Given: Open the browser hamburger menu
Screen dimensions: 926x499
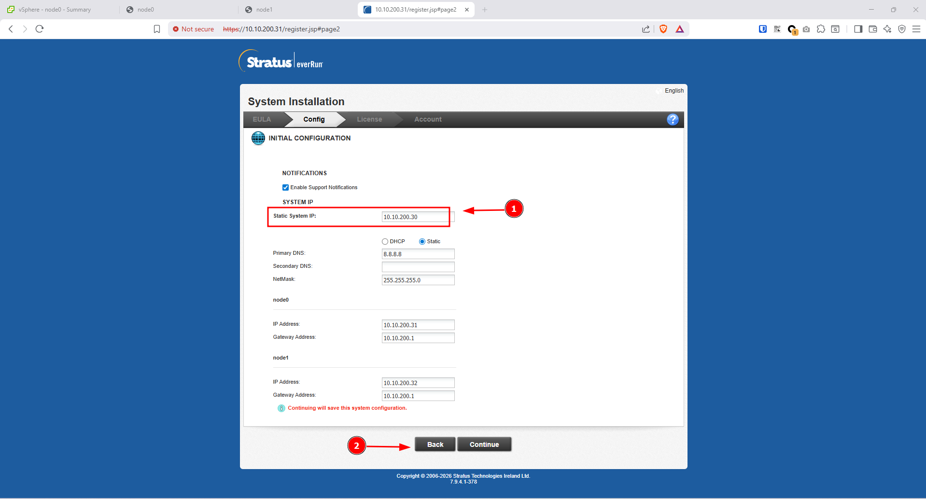Looking at the screenshot, I should click(916, 29).
